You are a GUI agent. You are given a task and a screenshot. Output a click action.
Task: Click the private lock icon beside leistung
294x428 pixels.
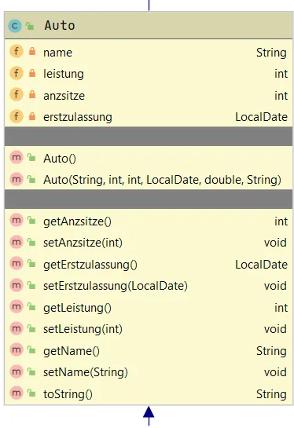32,73
